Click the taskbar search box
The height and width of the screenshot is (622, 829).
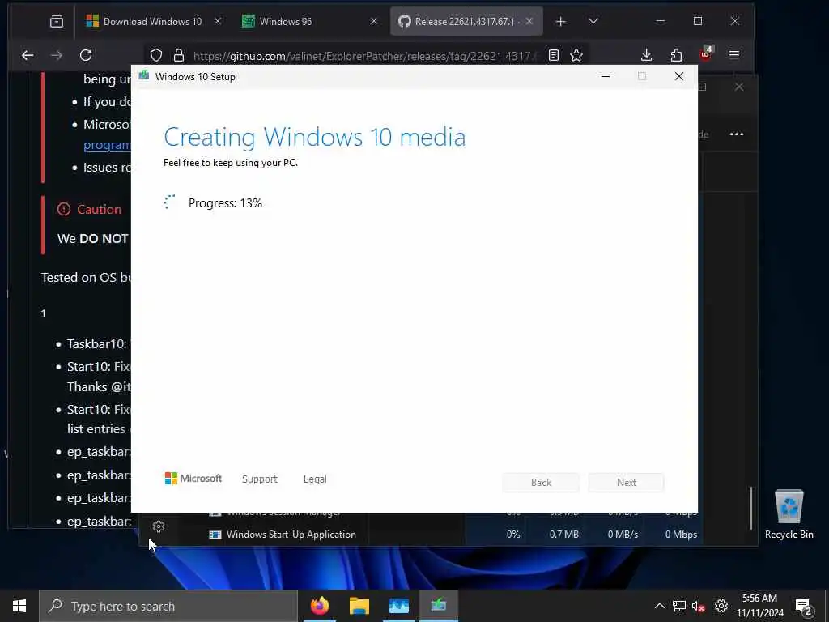point(168,606)
